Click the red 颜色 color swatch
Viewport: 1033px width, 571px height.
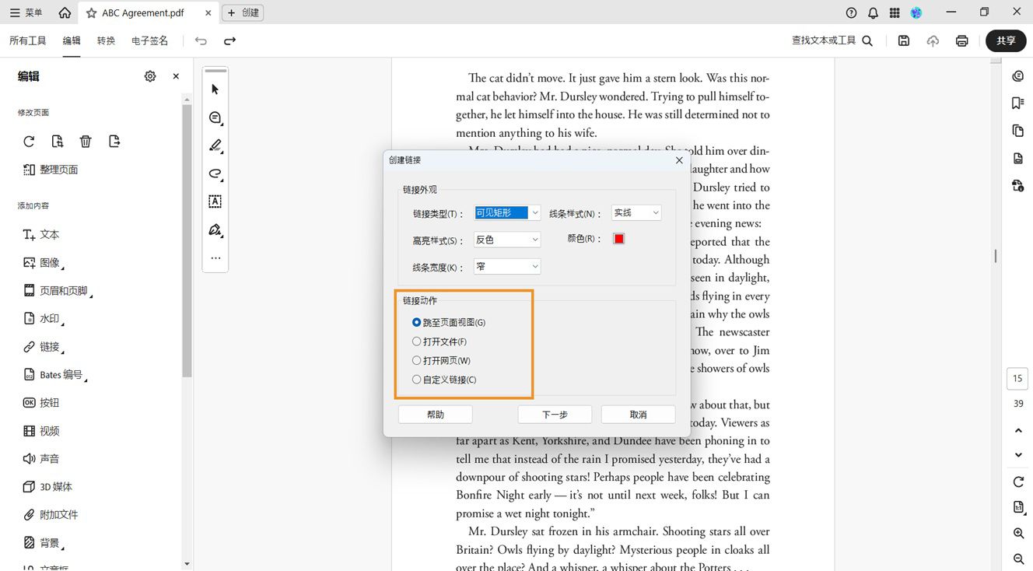(x=618, y=238)
